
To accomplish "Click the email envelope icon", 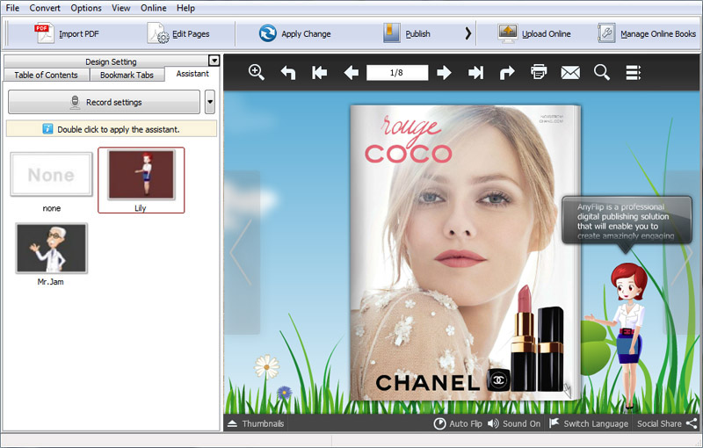I will click(x=570, y=73).
